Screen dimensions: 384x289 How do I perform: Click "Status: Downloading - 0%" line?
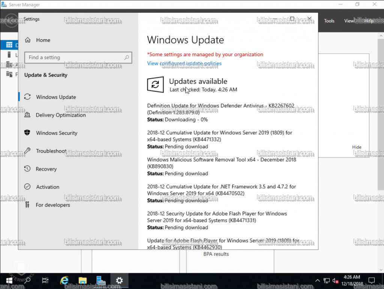(177, 120)
